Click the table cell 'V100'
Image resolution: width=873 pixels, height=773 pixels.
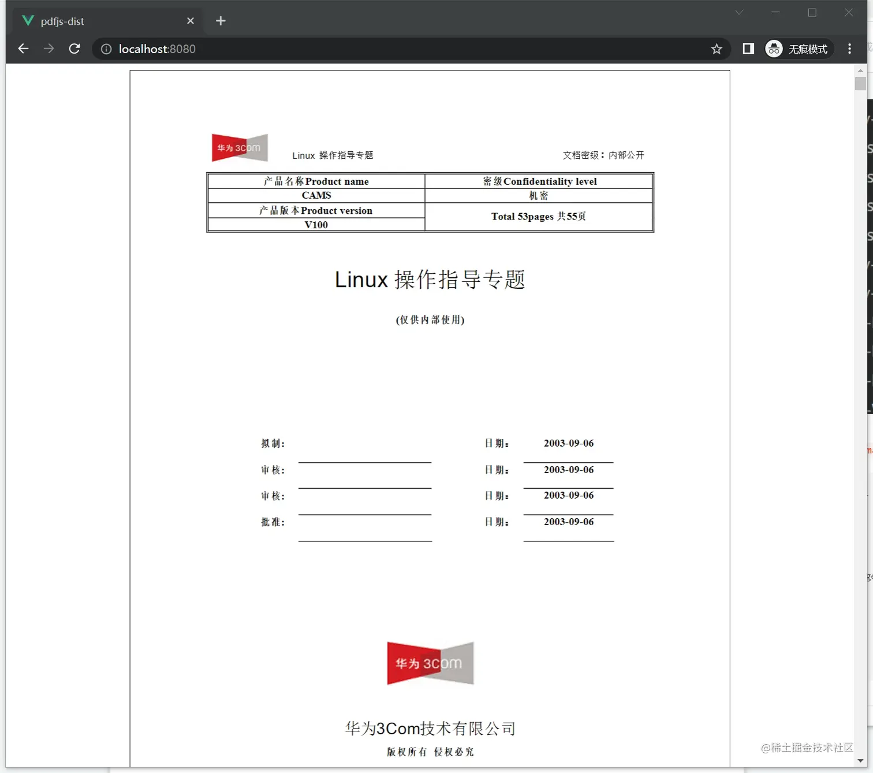316,225
